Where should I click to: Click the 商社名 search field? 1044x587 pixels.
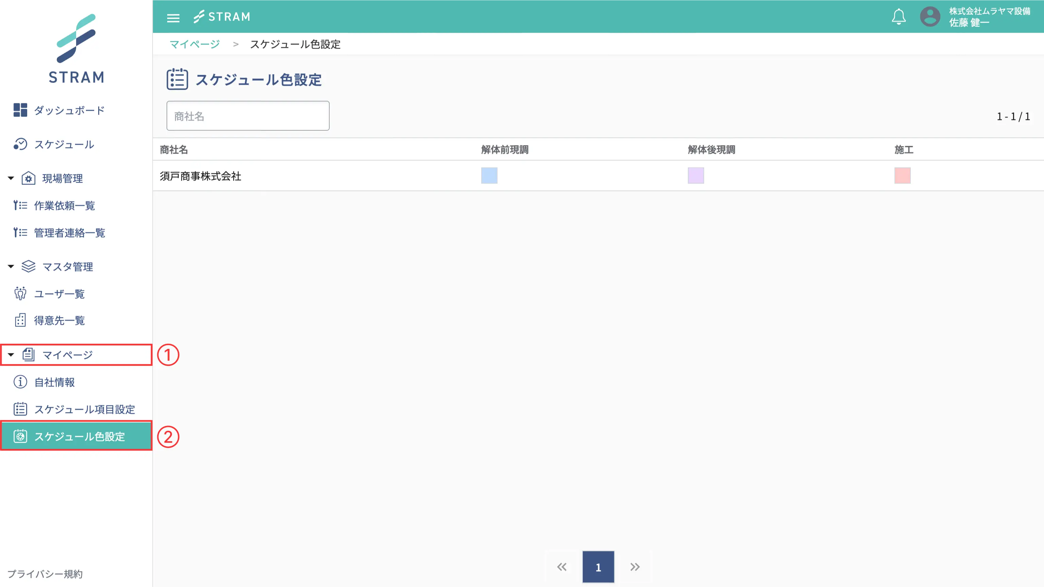248,116
